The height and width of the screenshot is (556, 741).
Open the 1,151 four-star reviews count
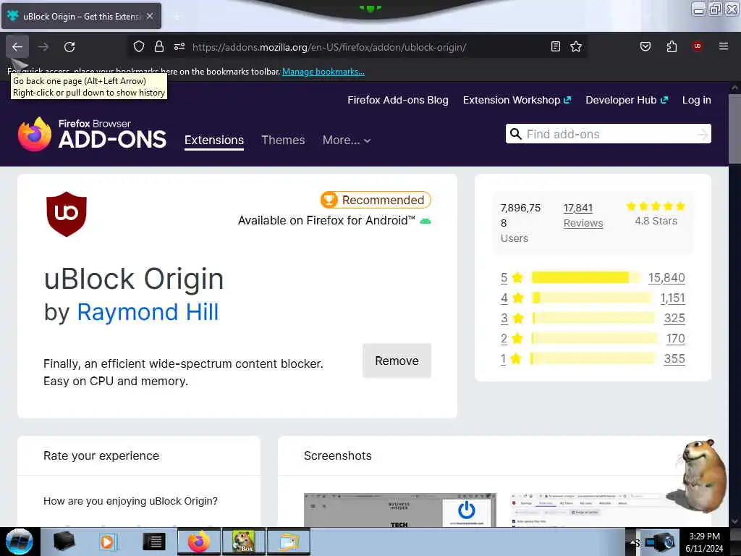[x=672, y=298]
